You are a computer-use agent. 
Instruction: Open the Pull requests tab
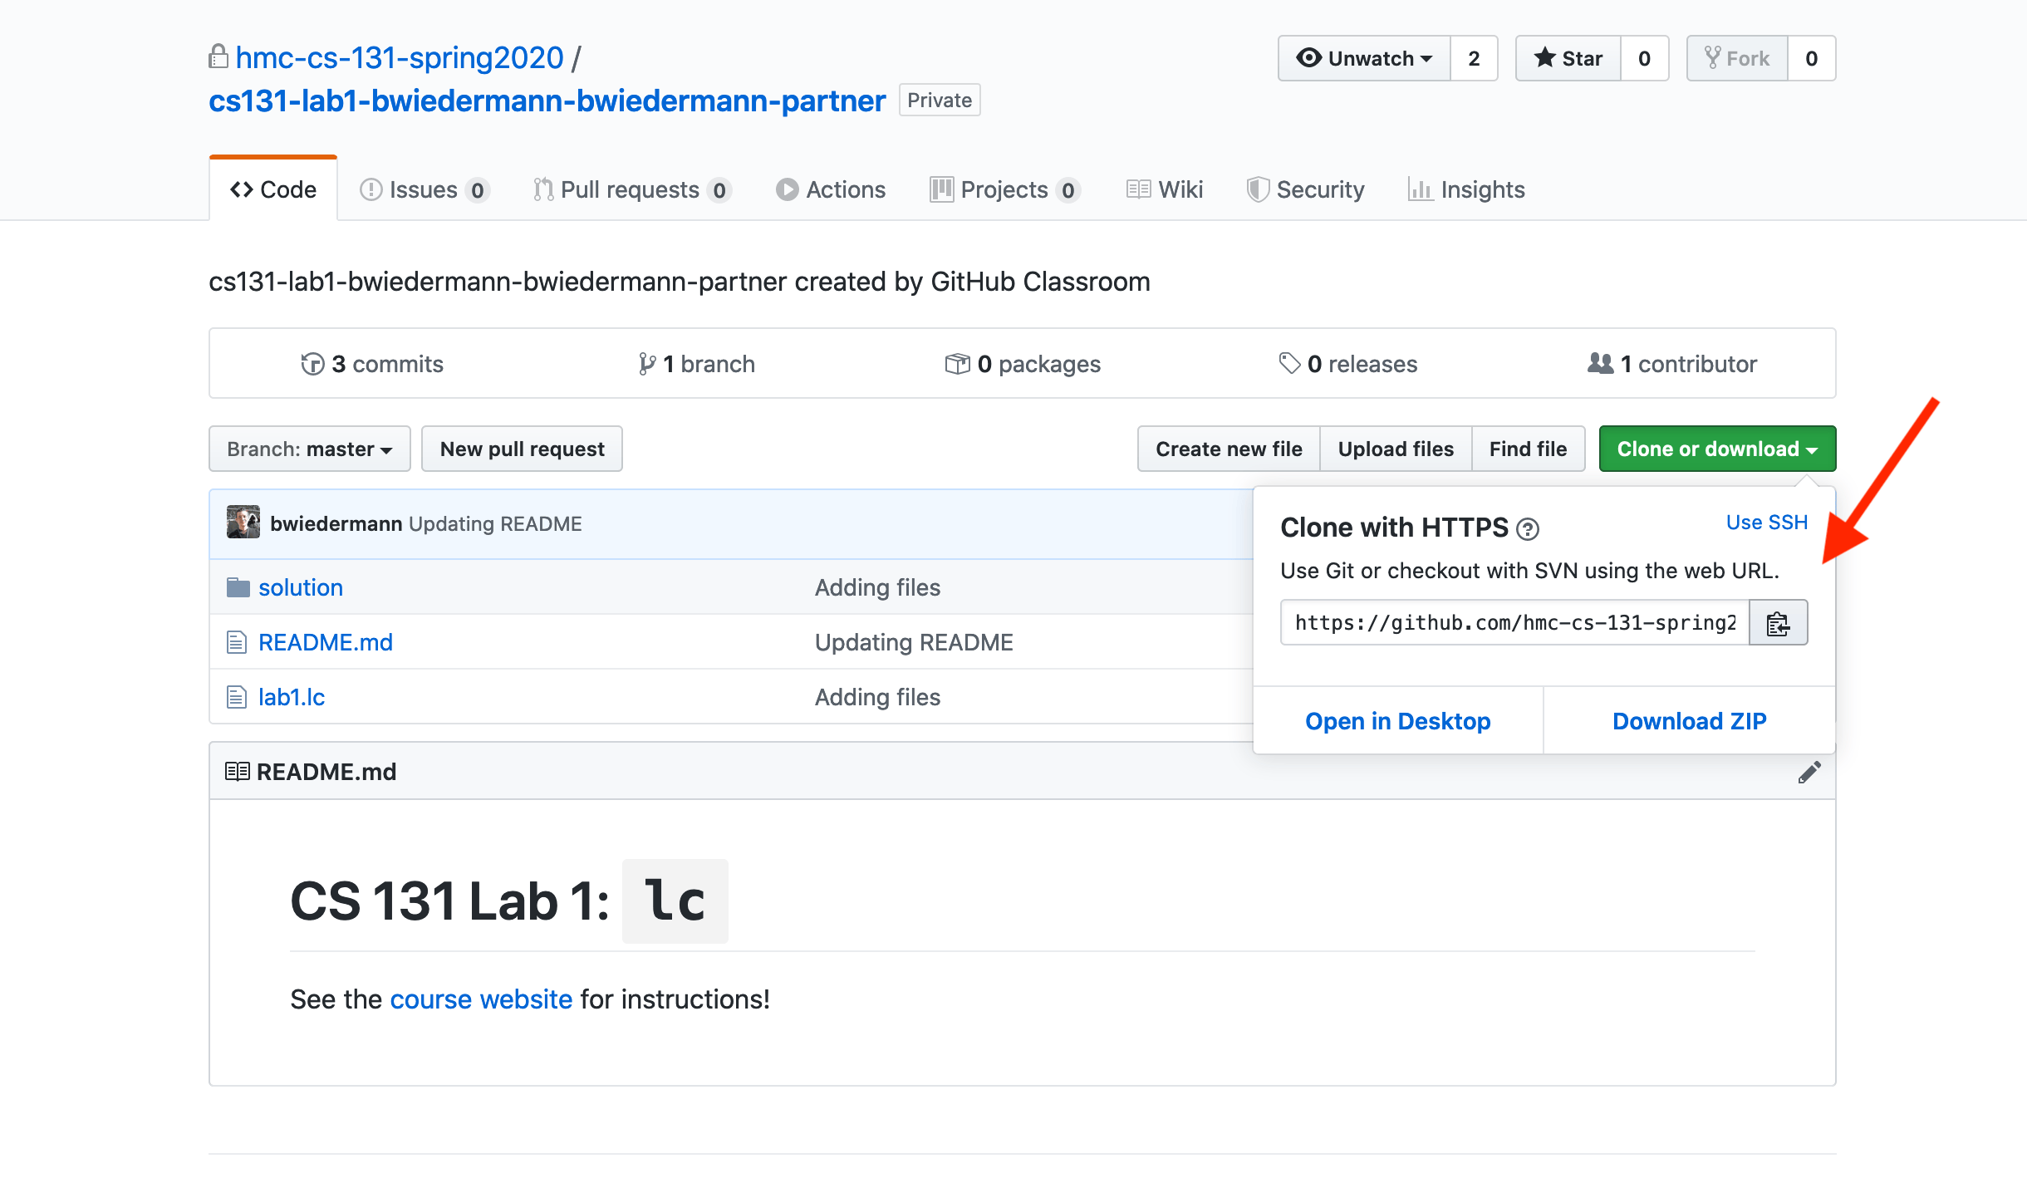[x=631, y=189]
